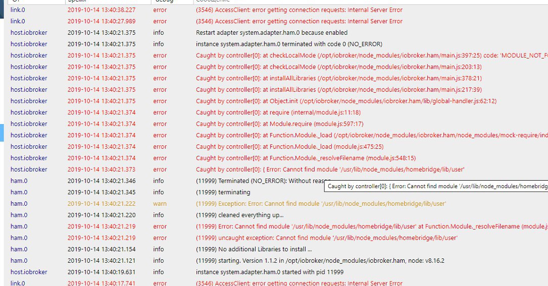Click 'ham.0' source in 'cleaned everything up' row
This screenshot has width=548, height=286.
point(19,215)
